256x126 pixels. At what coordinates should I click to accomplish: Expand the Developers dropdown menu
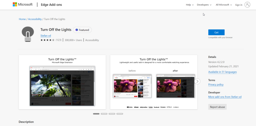[x=204, y=5]
